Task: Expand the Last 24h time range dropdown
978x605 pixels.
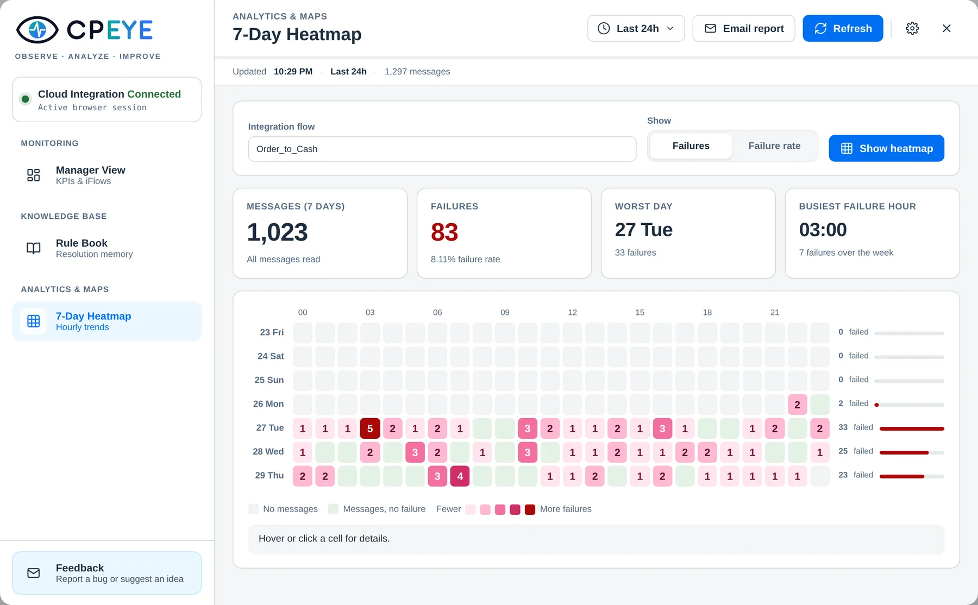Action: [x=636, y=28]
